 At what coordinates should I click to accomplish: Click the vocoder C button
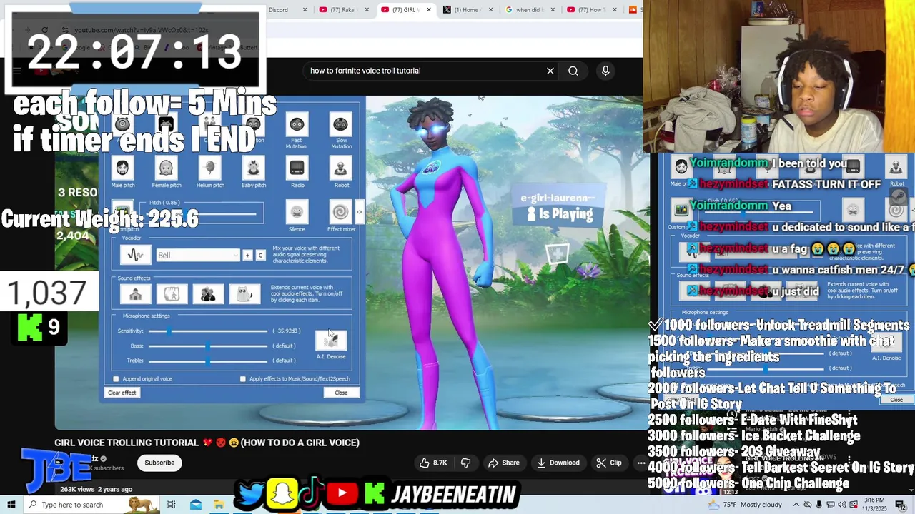point(260,256)
